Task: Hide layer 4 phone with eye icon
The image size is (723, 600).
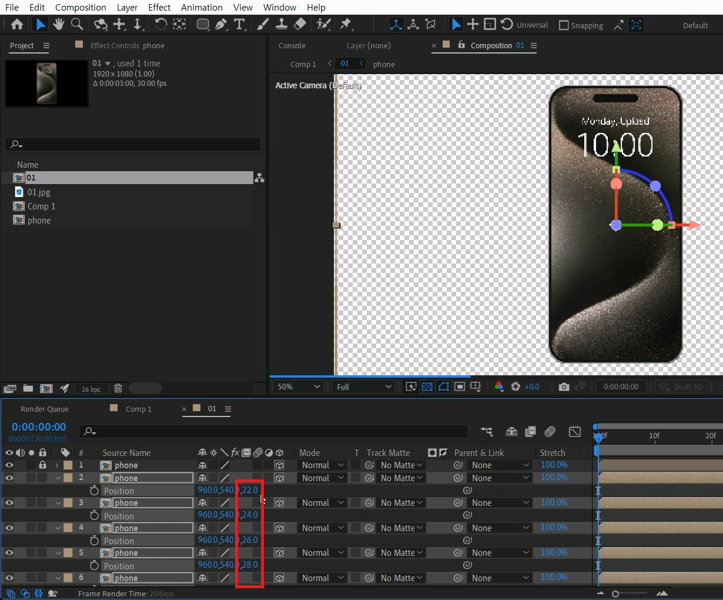Action: pos(9,528)
